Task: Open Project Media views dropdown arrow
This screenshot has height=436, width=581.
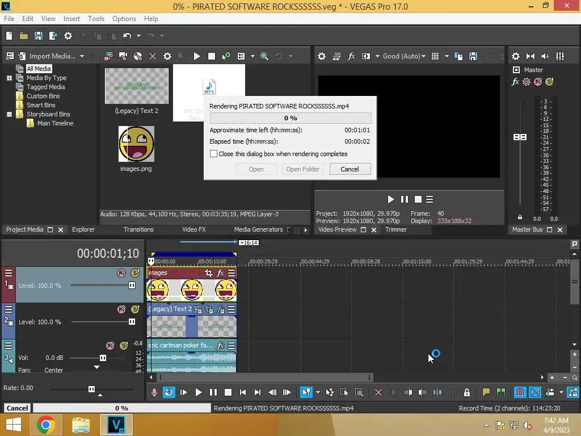Action: tap(252, 56)
